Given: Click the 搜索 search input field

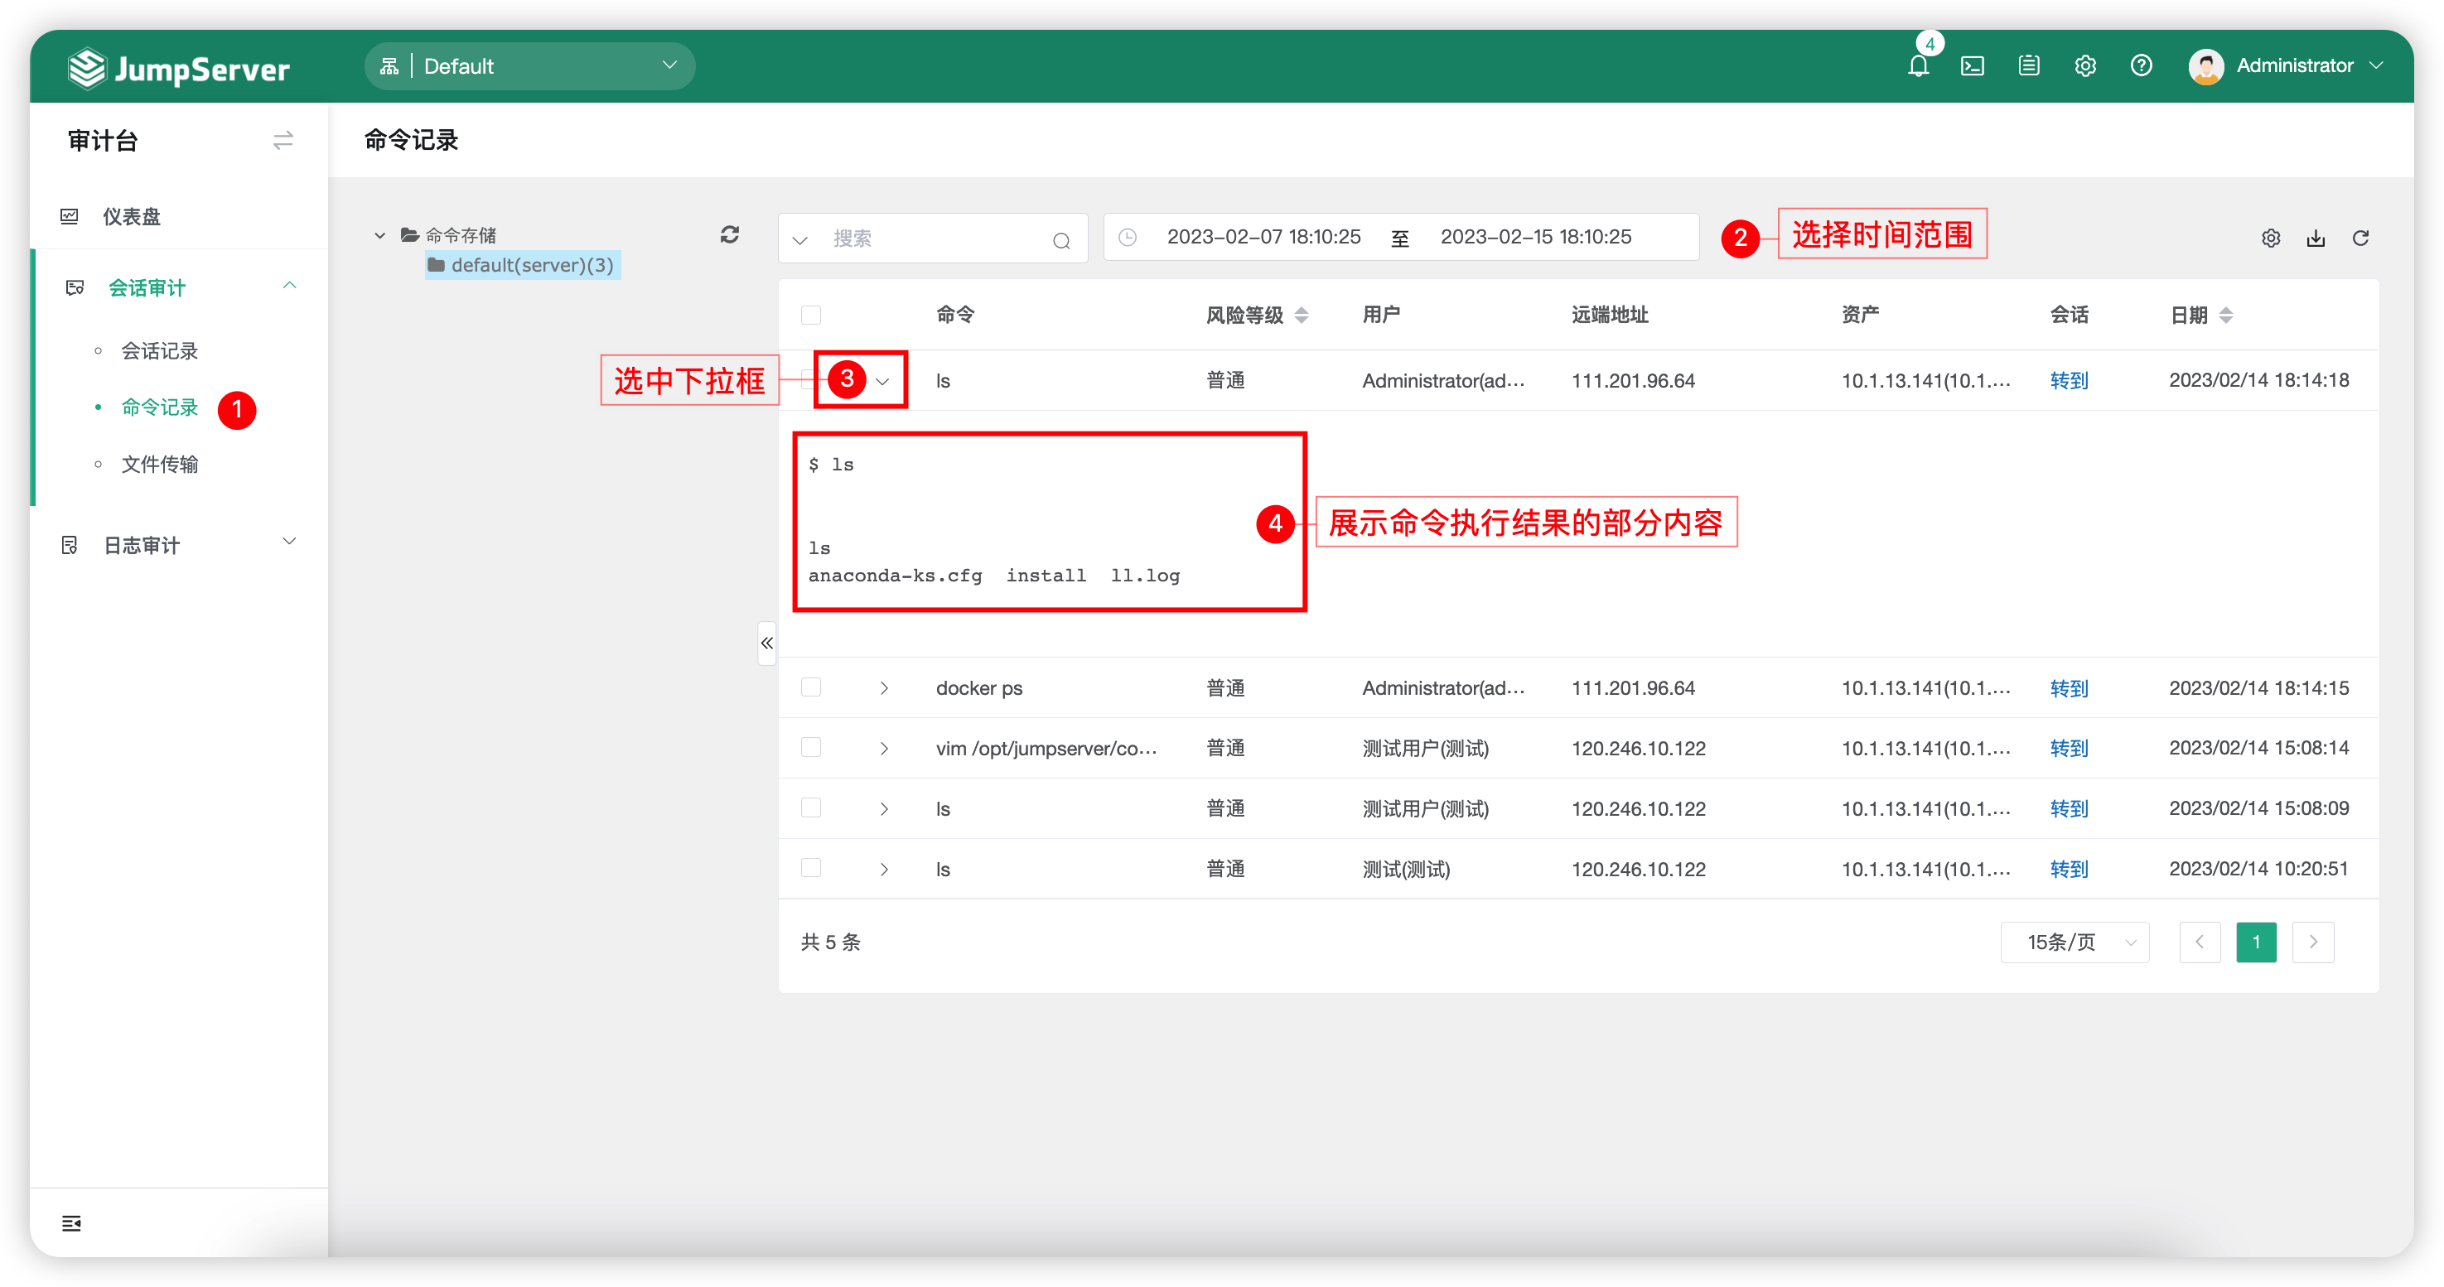Looking at the screenshot, I should [935, 238].
